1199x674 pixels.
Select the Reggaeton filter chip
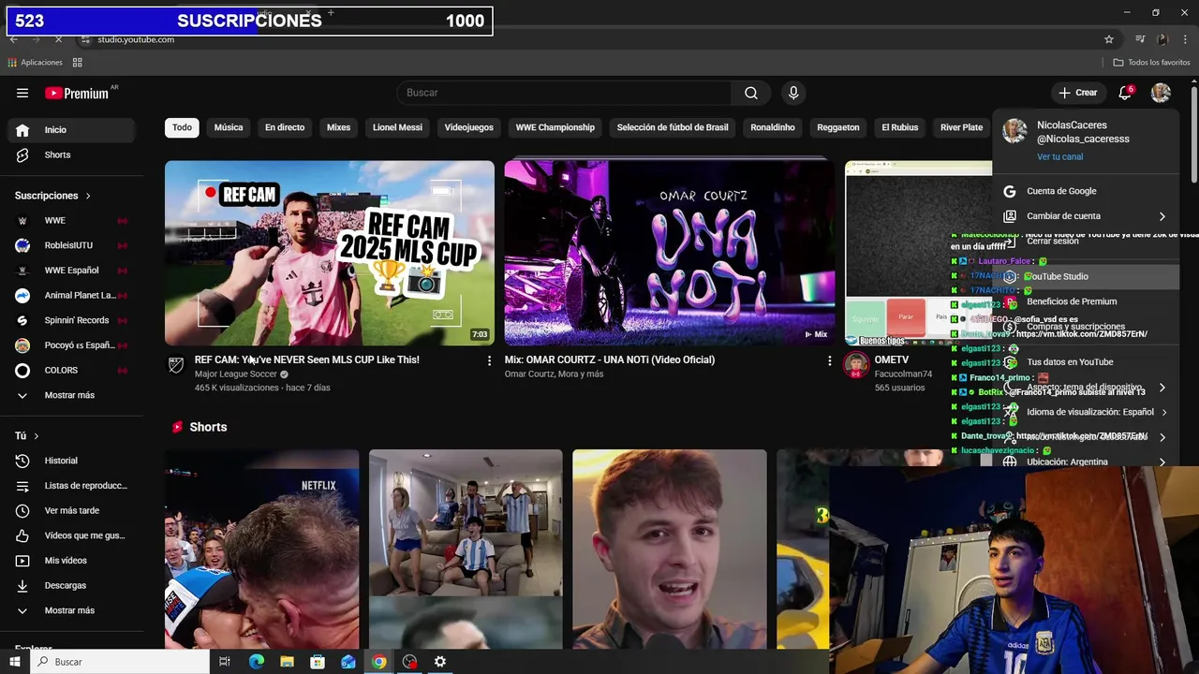837,127
